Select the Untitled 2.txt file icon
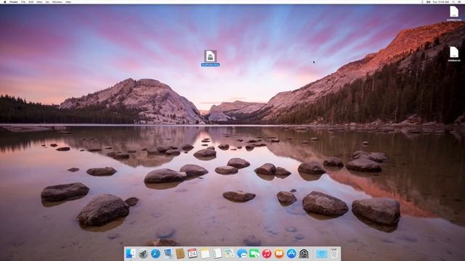 [x=454, y=12]
